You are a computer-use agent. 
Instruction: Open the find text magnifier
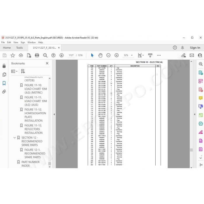pyautogui.click(x=45, y=55)
